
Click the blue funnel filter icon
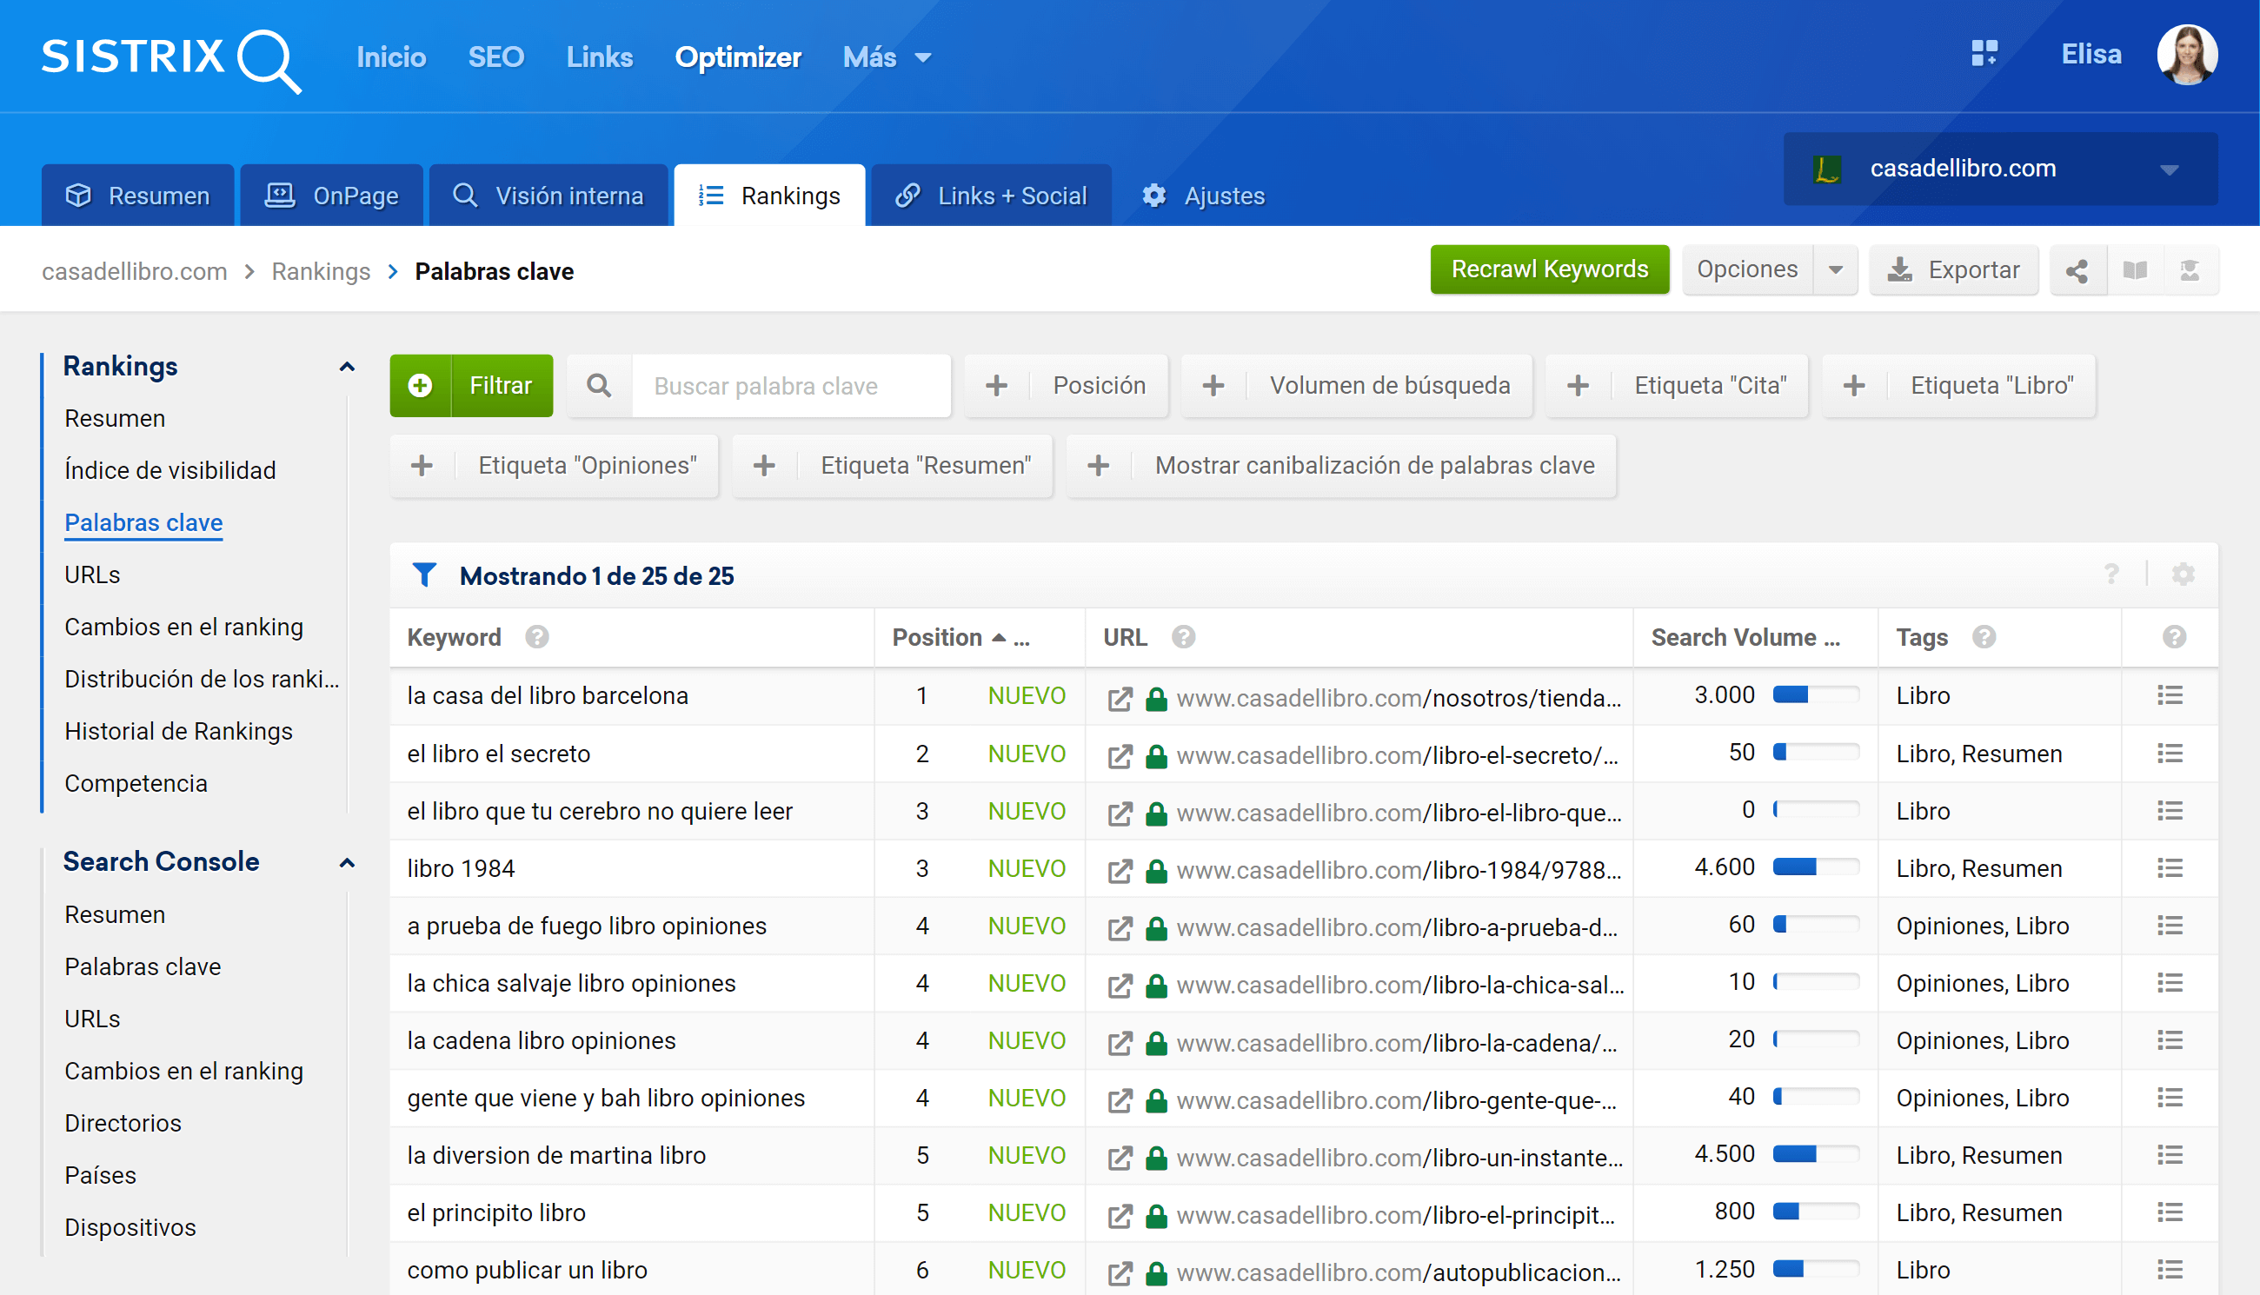pos(424,574)
